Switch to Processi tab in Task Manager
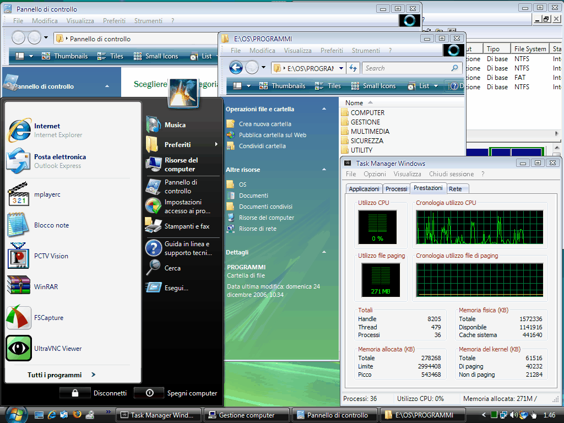The width and height of the screenshot is (564, 423). [x=396, y=189]
